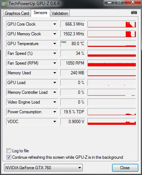Select the Sensors tab
This screenshot has width=142, height=175.
tap(40, 13)
